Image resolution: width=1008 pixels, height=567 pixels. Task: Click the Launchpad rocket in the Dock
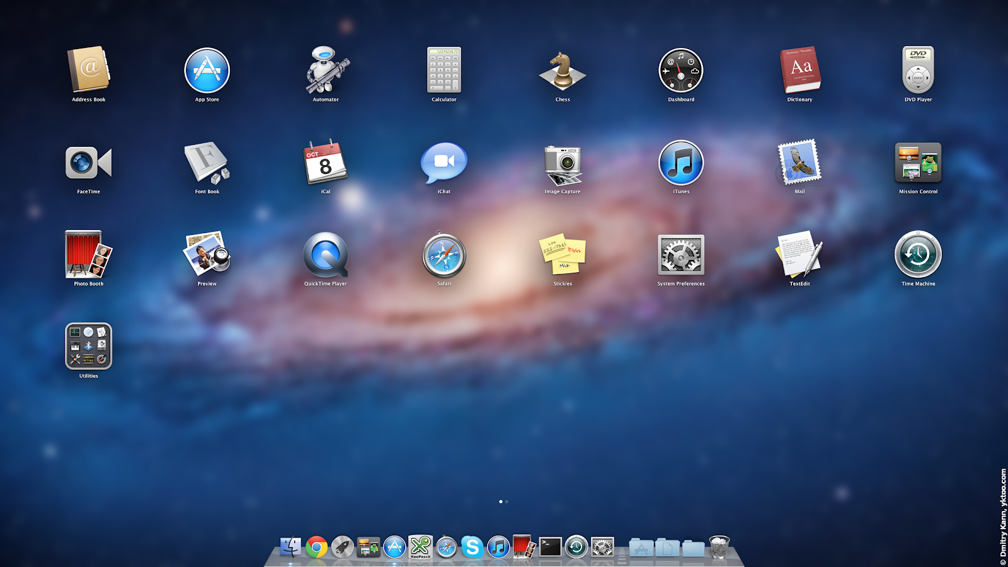(x=343, y=547)
